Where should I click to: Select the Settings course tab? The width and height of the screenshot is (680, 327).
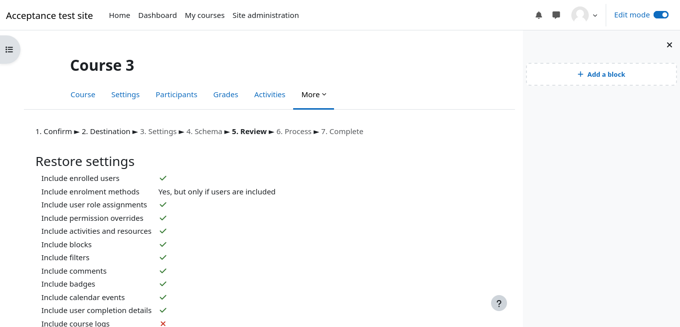125,95
